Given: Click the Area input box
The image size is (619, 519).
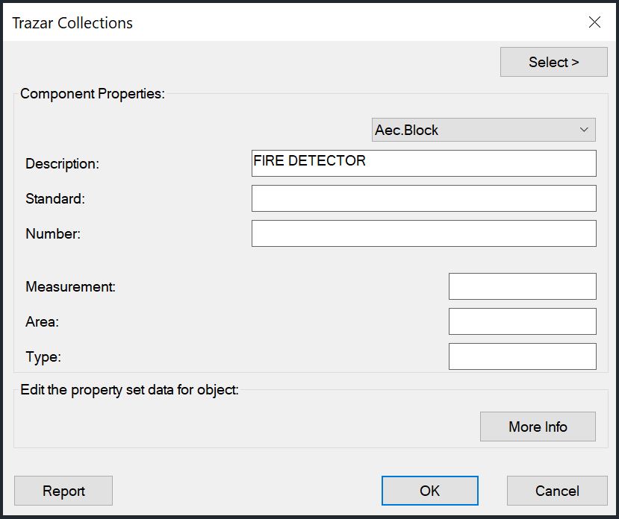Looking at the screenshot, I should [x=522, y=321].
